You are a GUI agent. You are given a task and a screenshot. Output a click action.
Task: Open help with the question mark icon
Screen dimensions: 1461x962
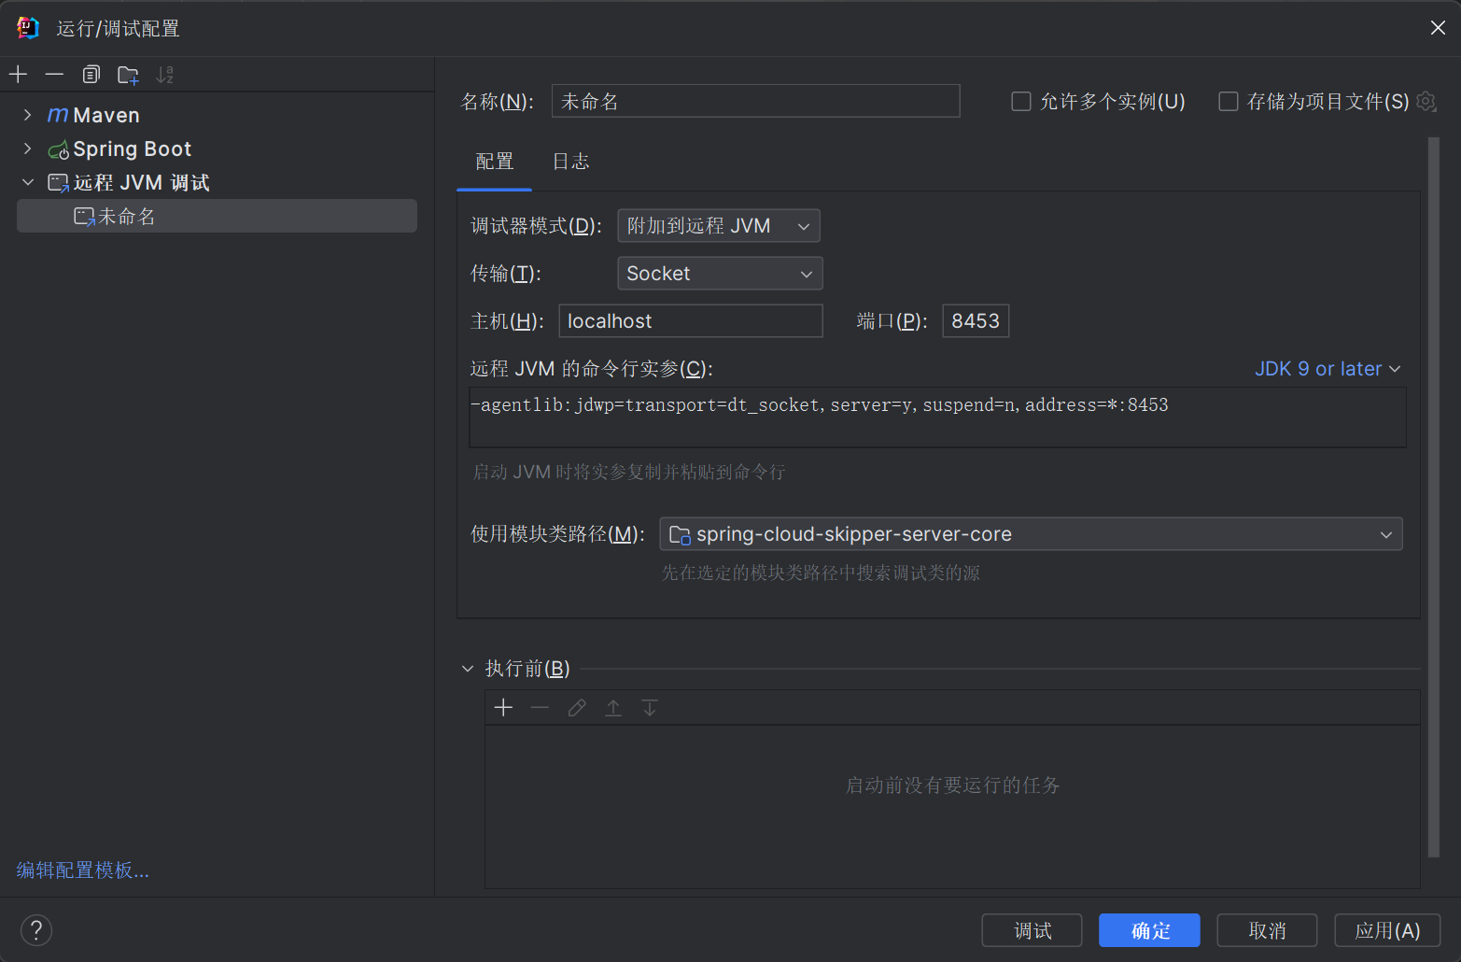coord(36,930)
